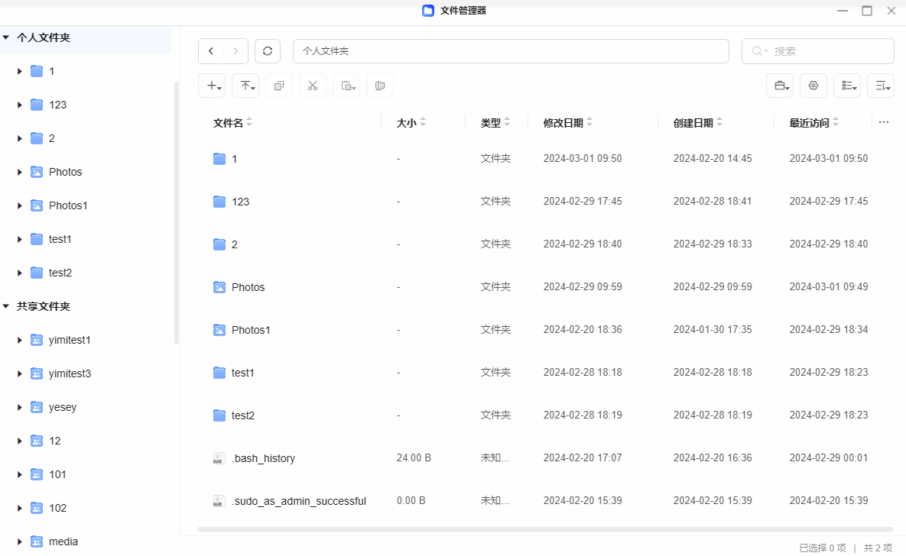Viewport: 906px width, 556px height.
Task: Select yesey shared folder icon
Action: point(37,407)
